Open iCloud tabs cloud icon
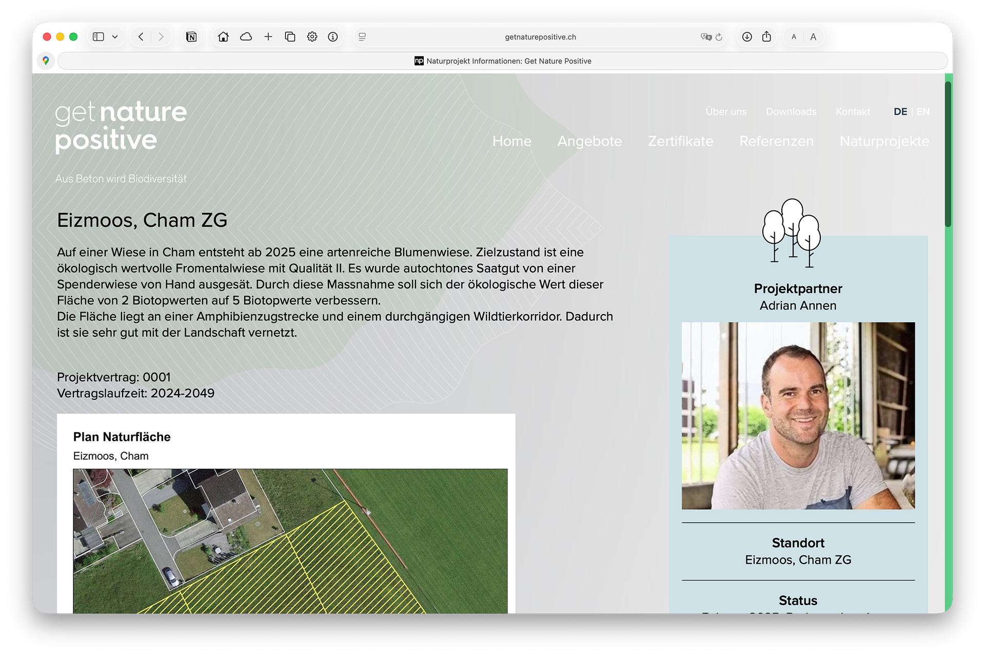Viewport: 985px width, 656px height. tap(246, 36)
